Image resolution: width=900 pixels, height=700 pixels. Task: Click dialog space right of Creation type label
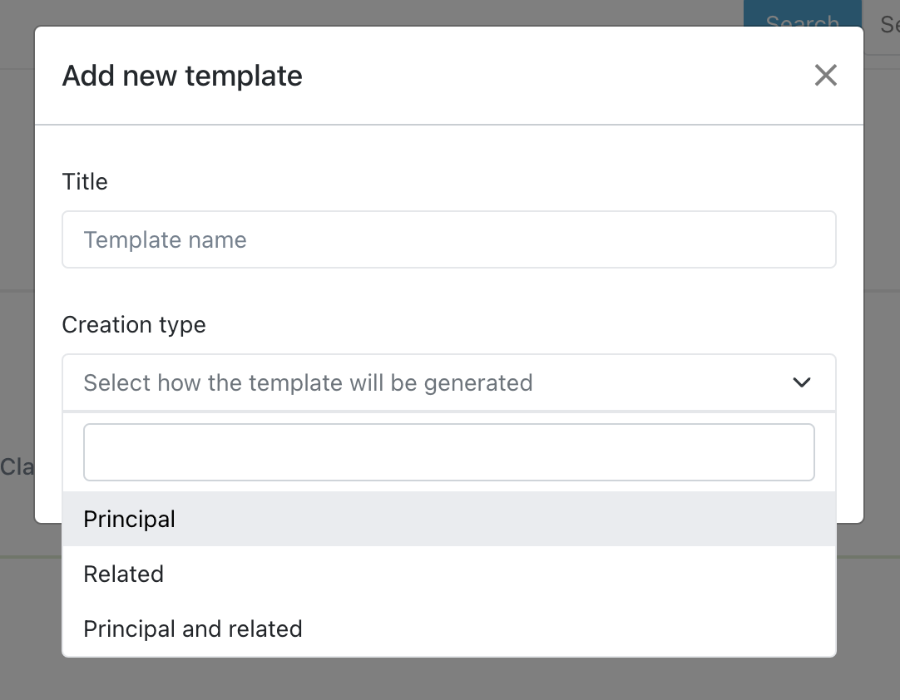[x=516, y=324]
